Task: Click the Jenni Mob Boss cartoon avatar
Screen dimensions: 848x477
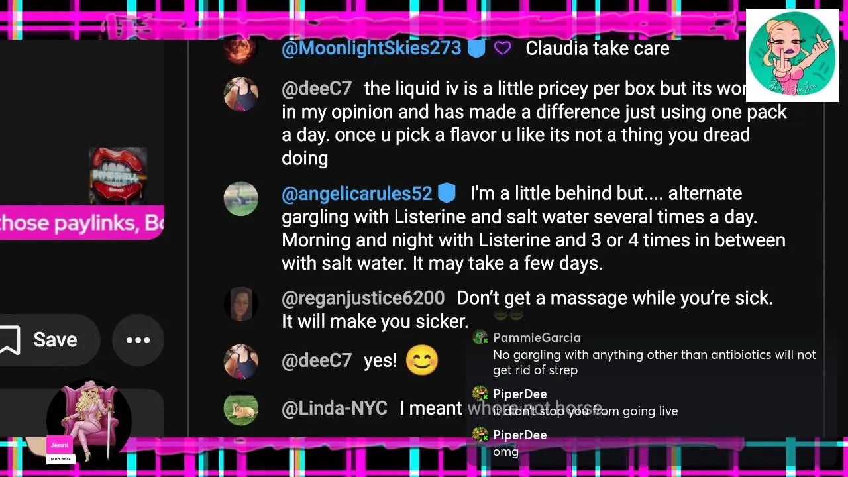Action: (88, 421)
